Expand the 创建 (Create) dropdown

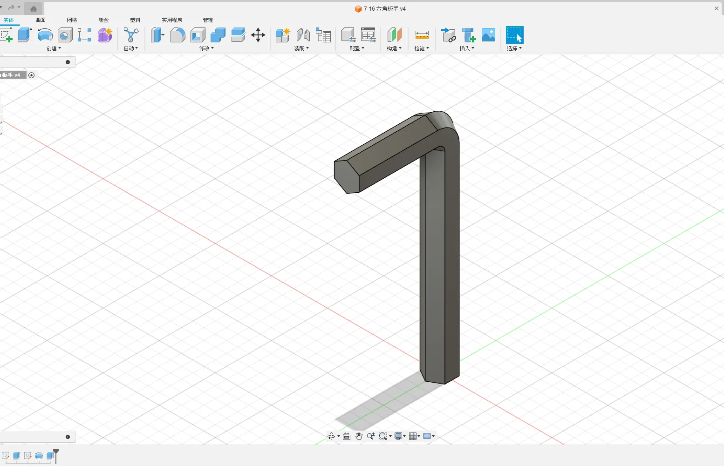click(x=54, y=48)
